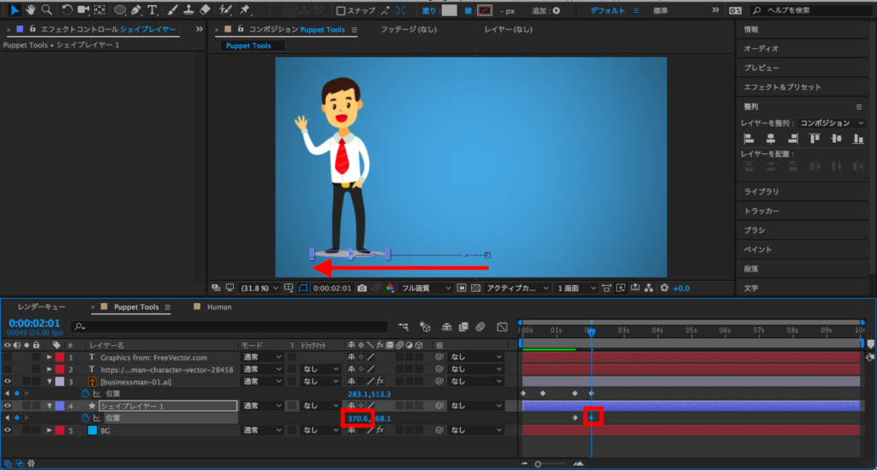Select the Rotation tool
The width and height of the screenshot is (877, 470).
[67, 10]
